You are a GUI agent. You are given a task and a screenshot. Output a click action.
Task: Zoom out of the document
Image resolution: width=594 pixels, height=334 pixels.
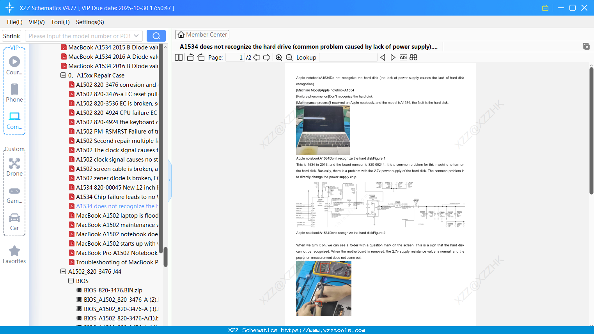[x=289, y=57]
